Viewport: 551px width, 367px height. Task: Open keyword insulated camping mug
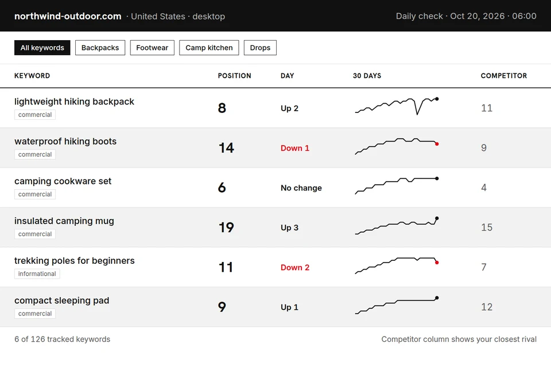[x=64, y=221]
